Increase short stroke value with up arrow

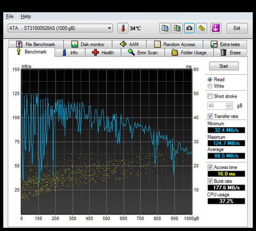(x=229, y=104)
